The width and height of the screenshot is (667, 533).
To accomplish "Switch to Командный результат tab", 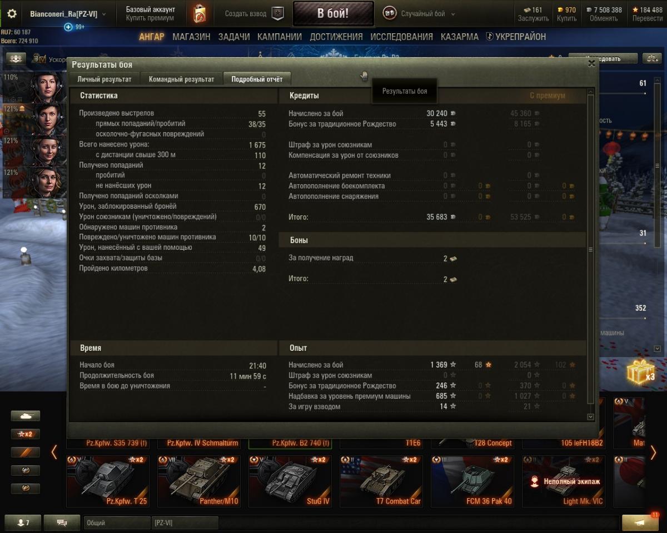I will 181,79.
